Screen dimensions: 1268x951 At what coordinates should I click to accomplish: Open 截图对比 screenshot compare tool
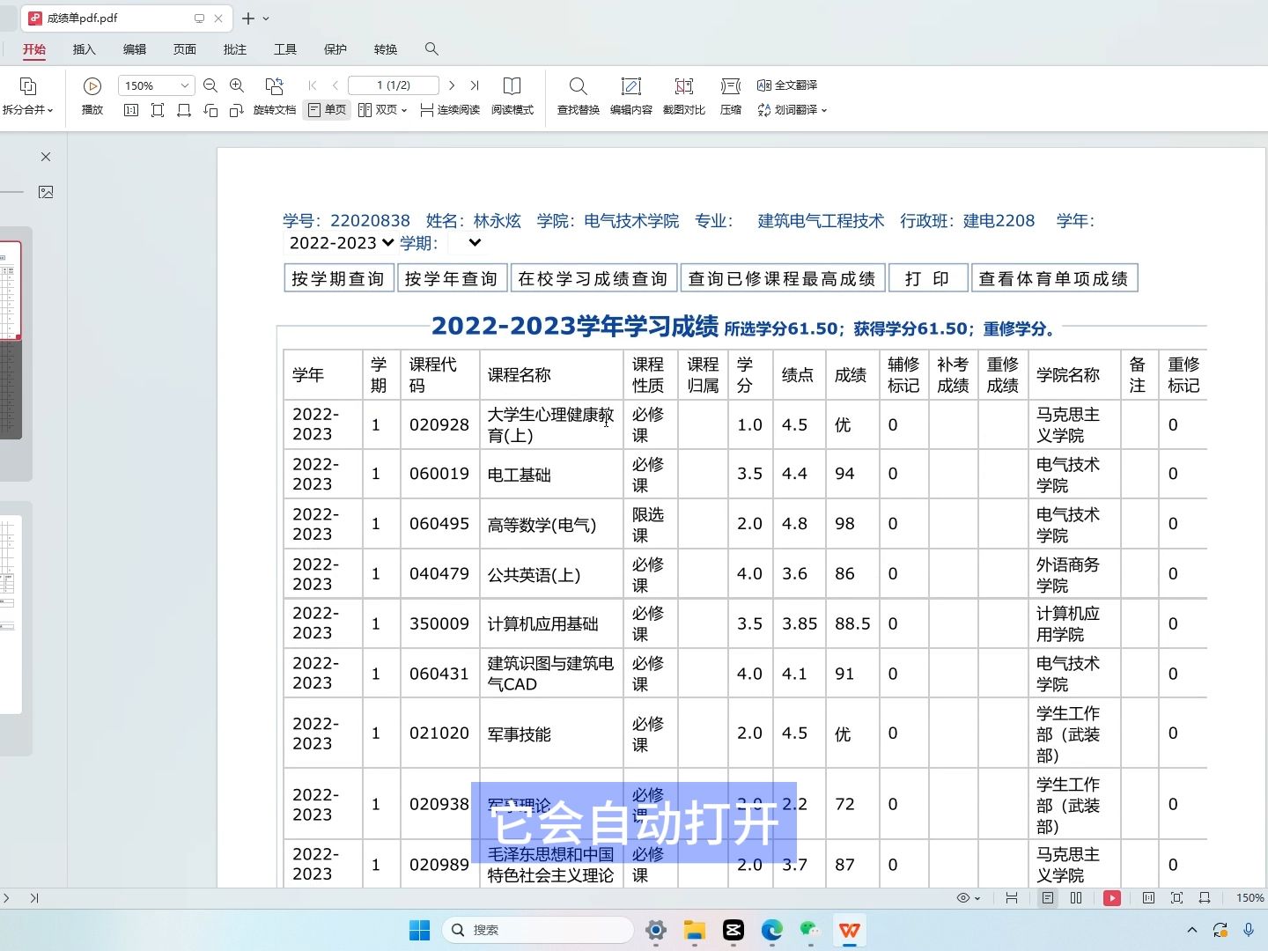(684, 96)
